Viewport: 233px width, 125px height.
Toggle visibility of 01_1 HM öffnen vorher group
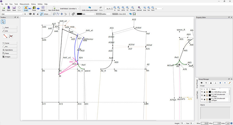pyautogui.click(x=202, y=92)
